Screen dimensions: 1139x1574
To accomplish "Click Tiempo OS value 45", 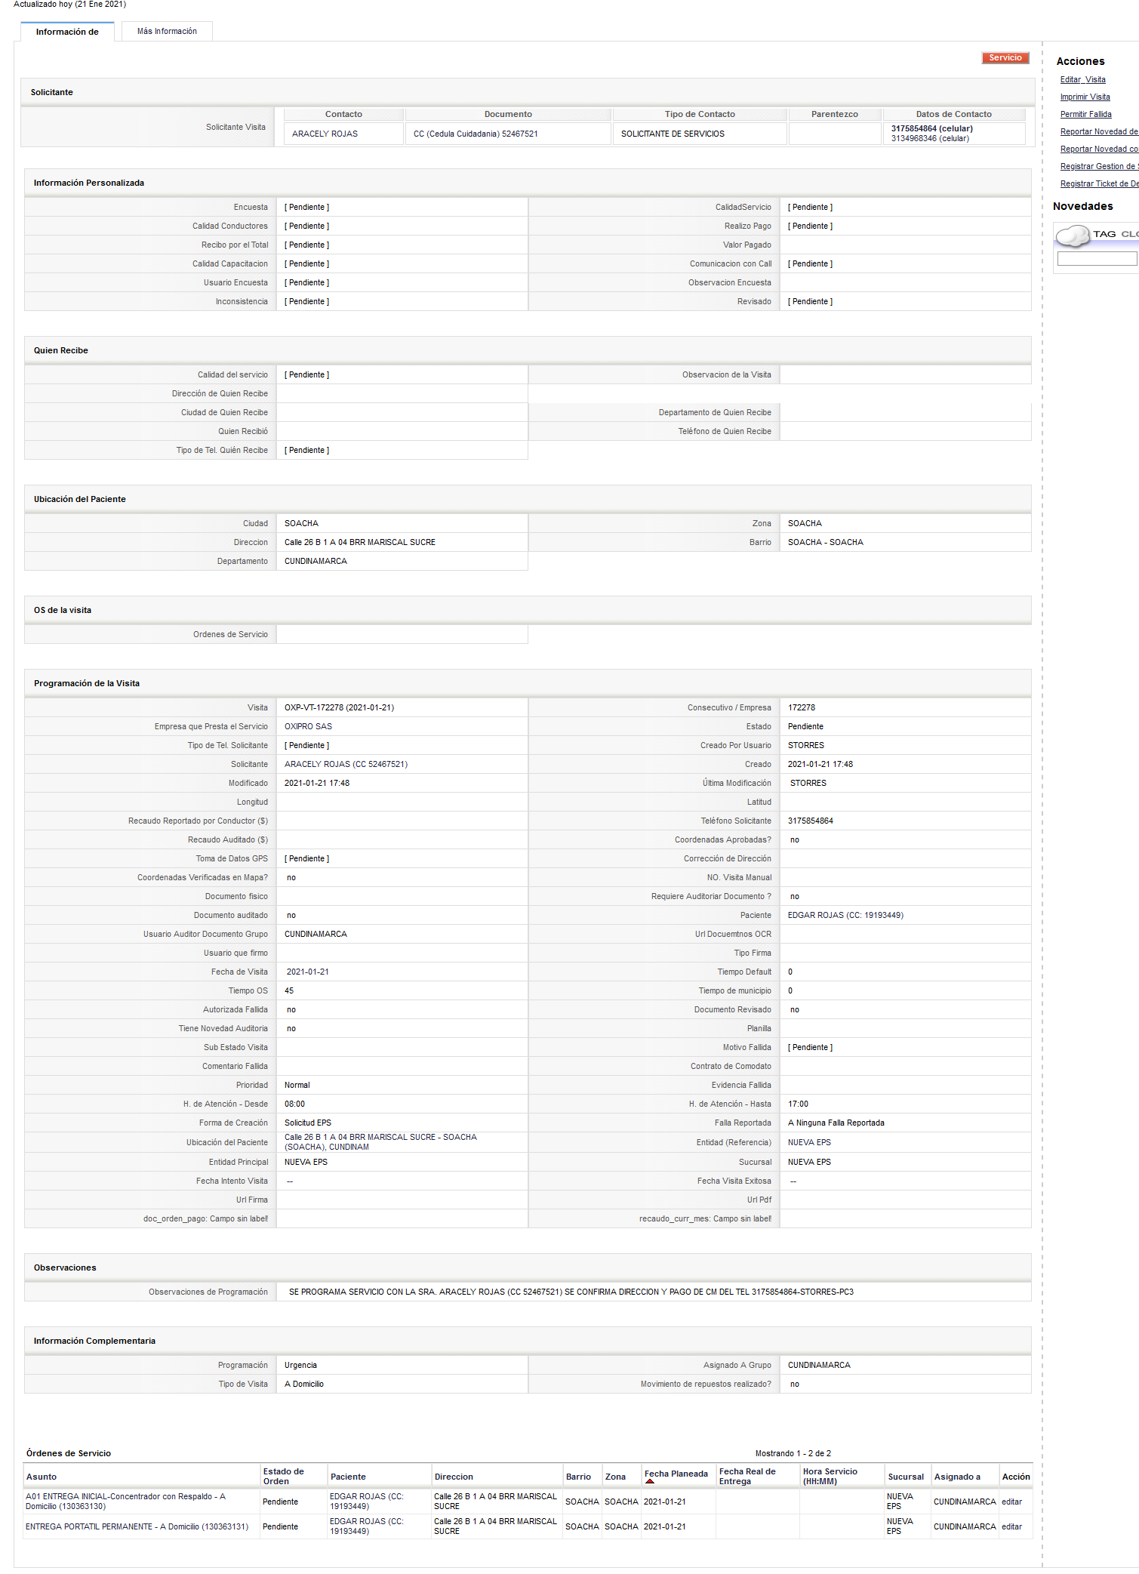I will (x=289, y=990).
